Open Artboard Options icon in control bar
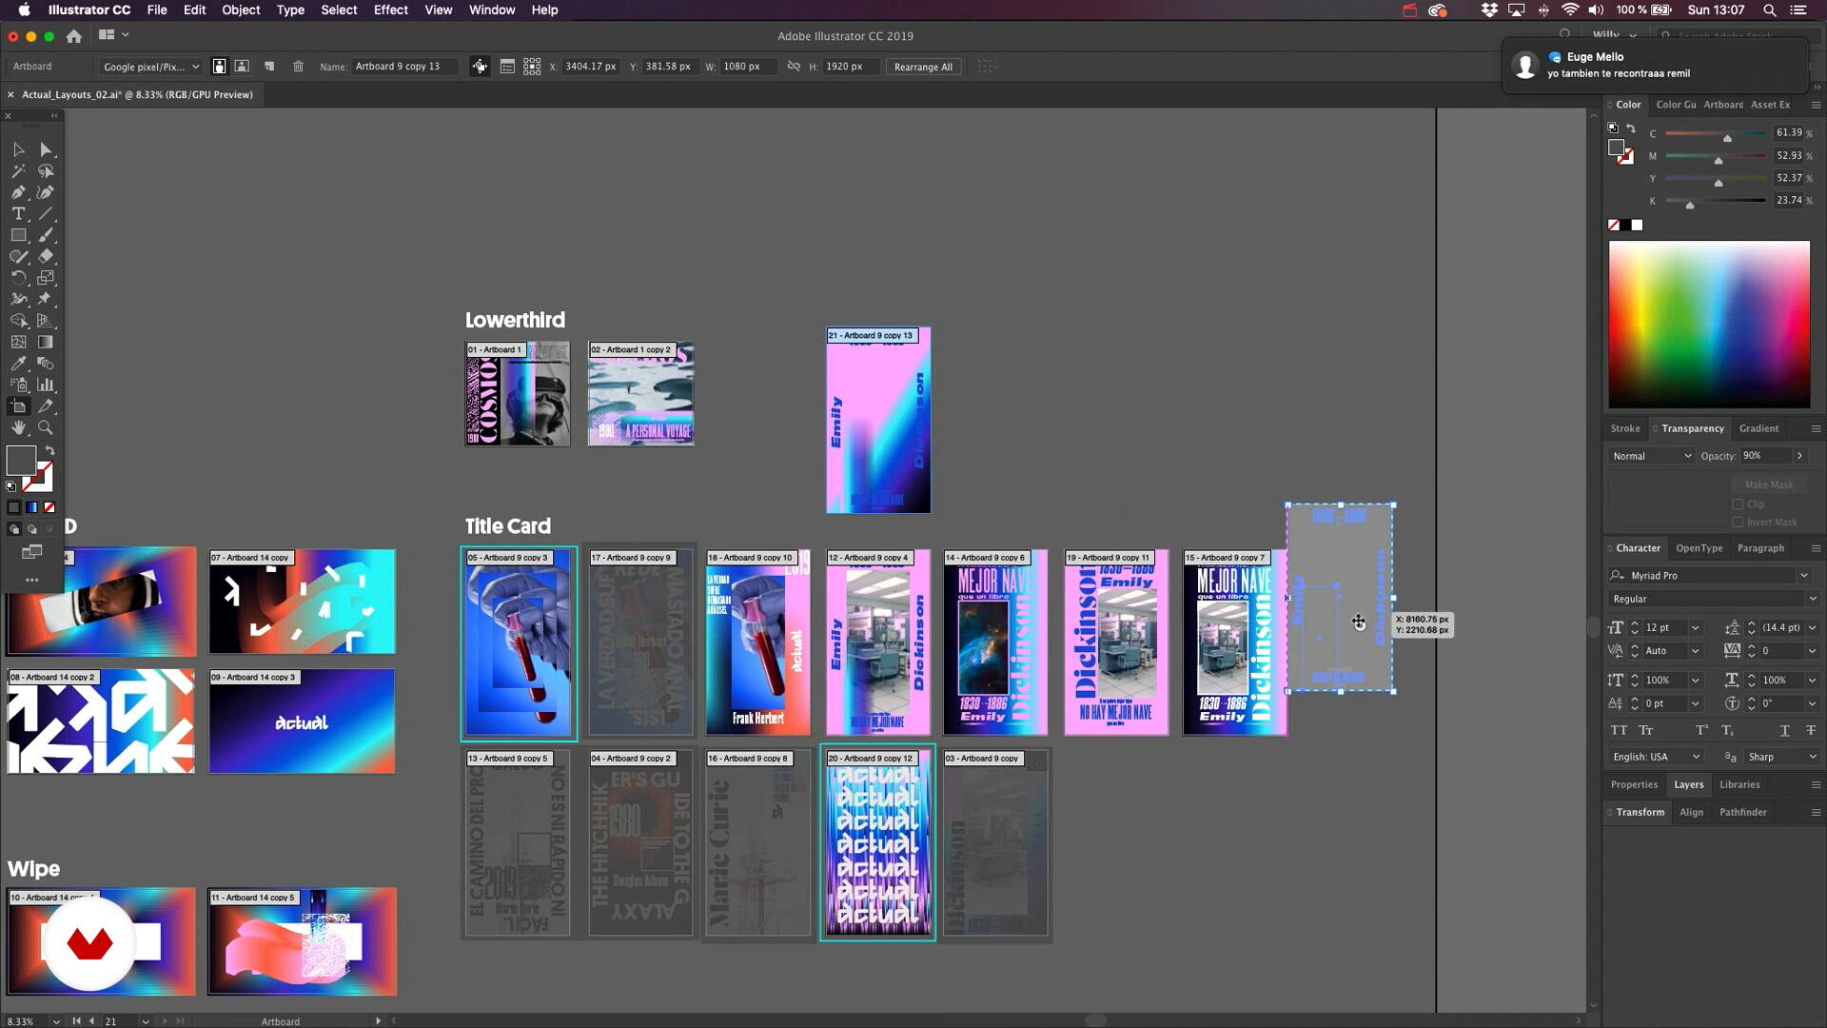The height and width of the screenshot is (1028, 1827). (x=507, y=67)
